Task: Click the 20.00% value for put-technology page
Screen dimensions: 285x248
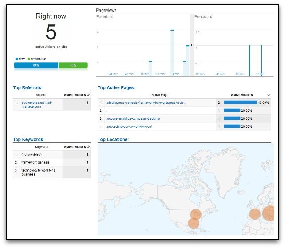Action: point(247,126)
